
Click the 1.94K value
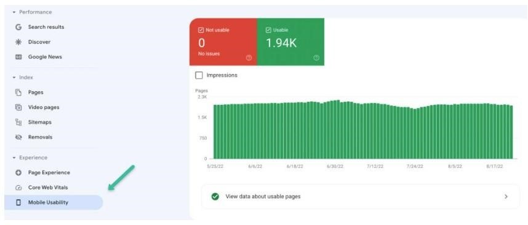coord(281,44)
